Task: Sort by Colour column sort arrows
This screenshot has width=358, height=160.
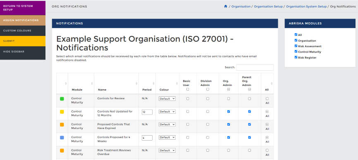Action: (177, 84)
